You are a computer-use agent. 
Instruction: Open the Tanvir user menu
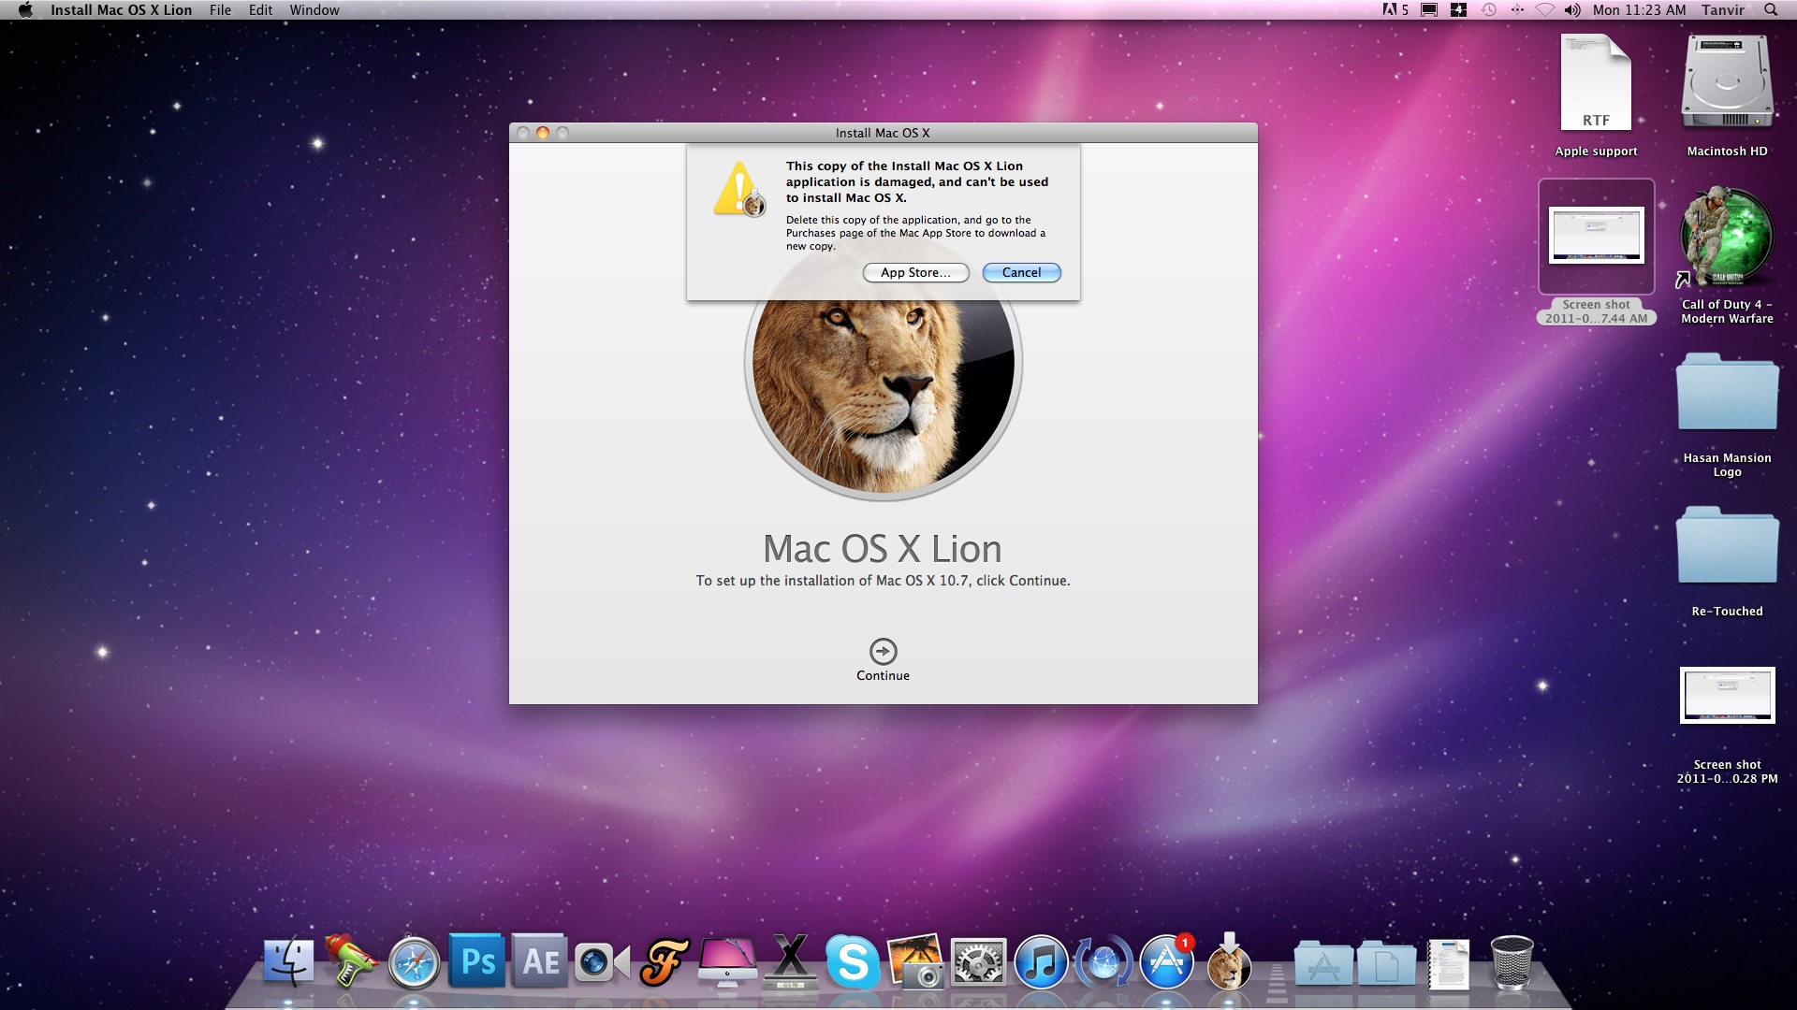(1723, 10)
